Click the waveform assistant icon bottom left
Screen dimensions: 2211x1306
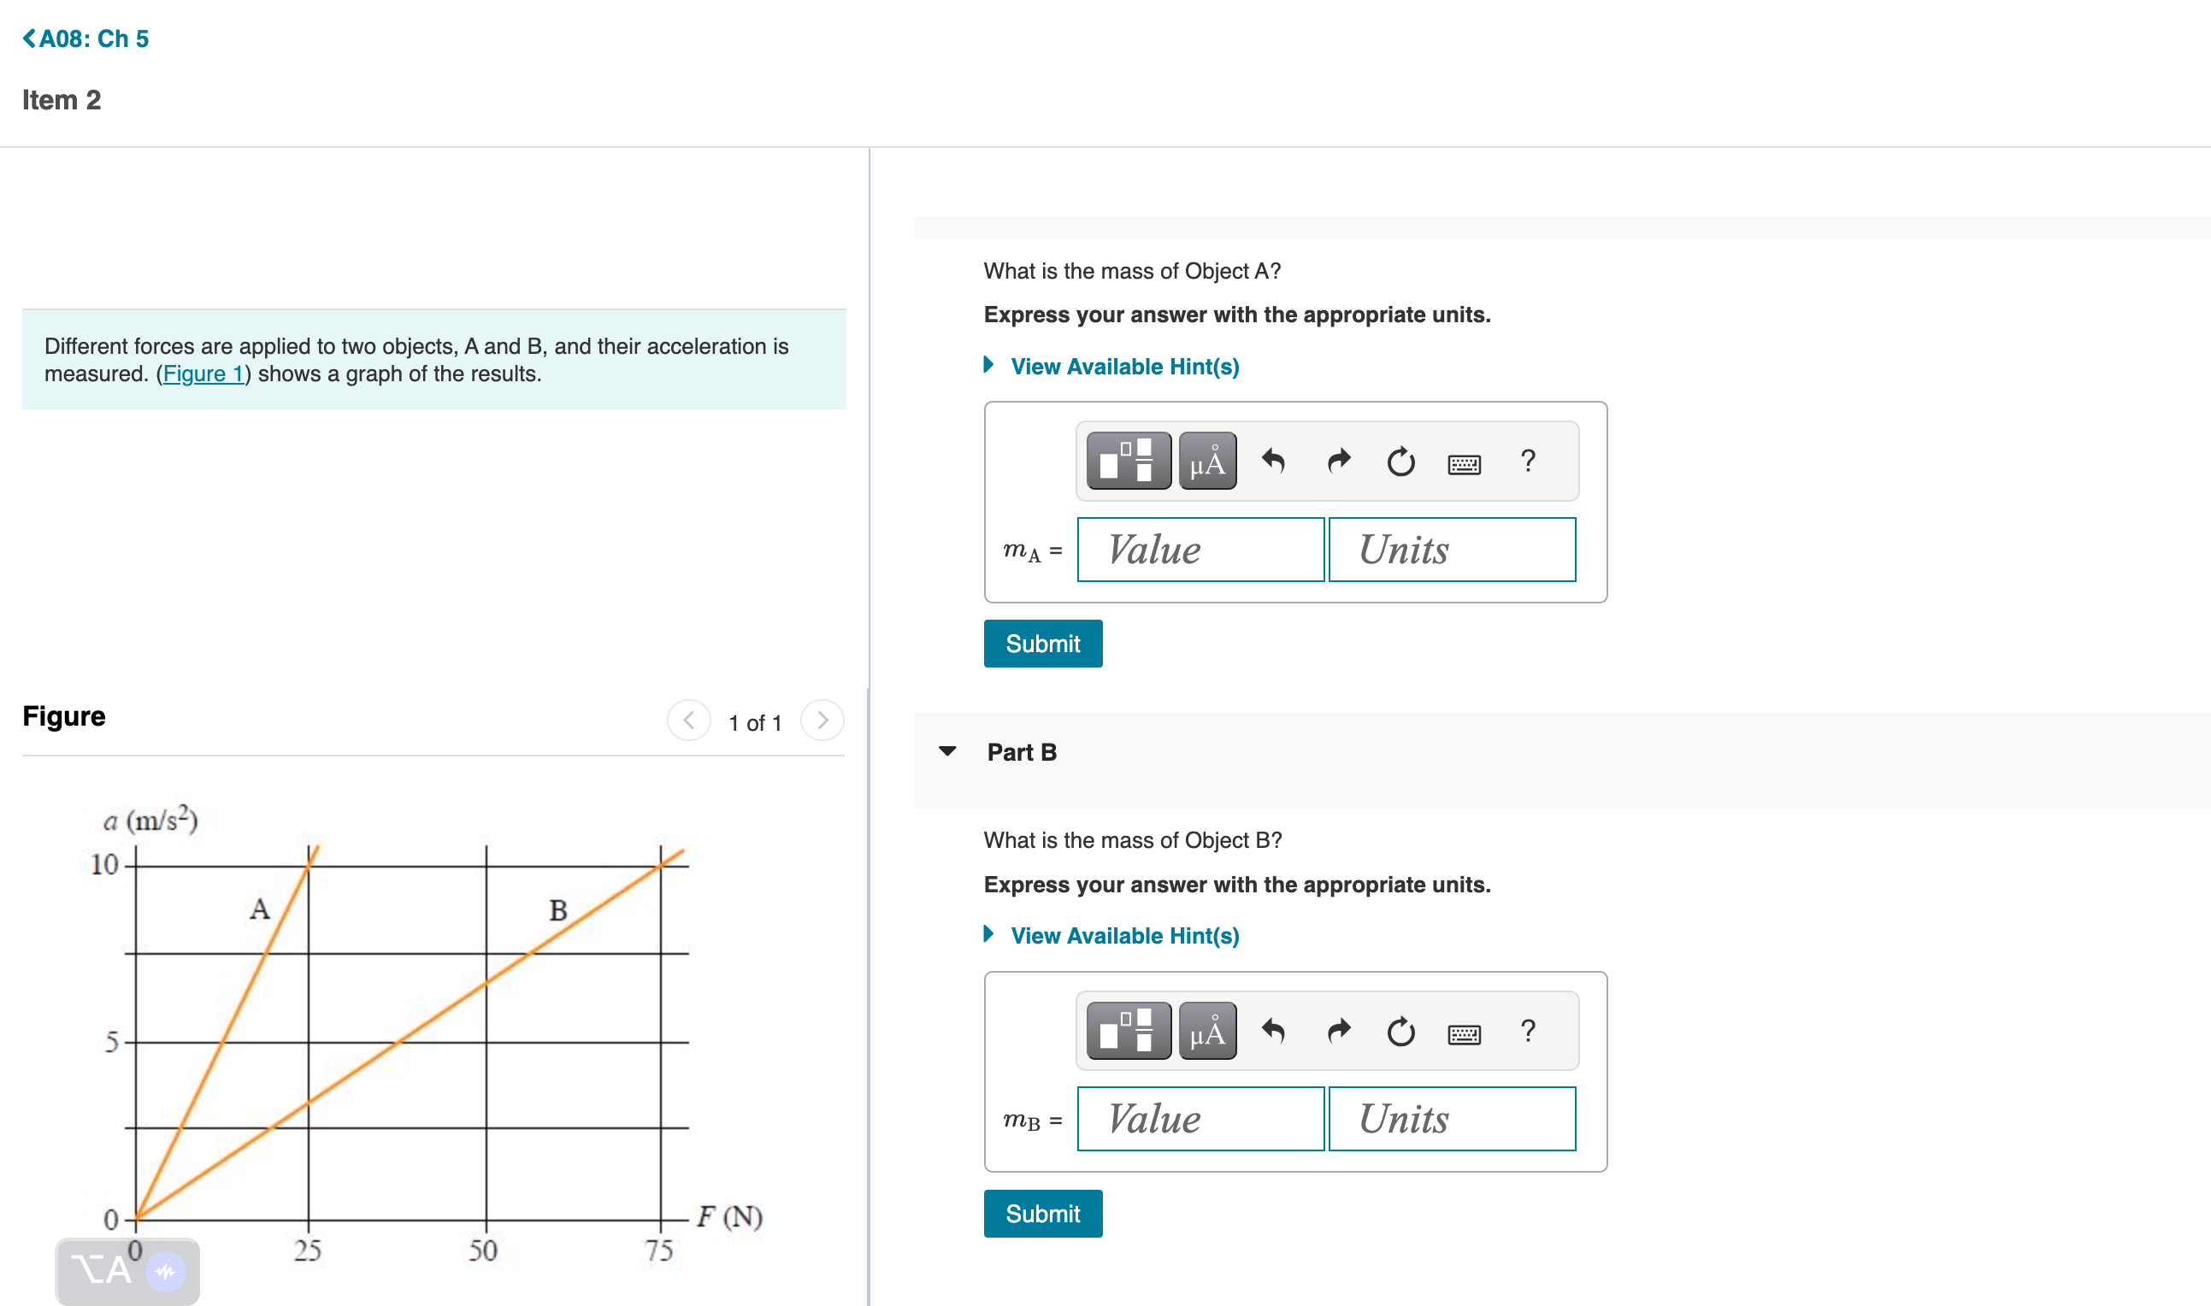click(x=166, y=1271)
